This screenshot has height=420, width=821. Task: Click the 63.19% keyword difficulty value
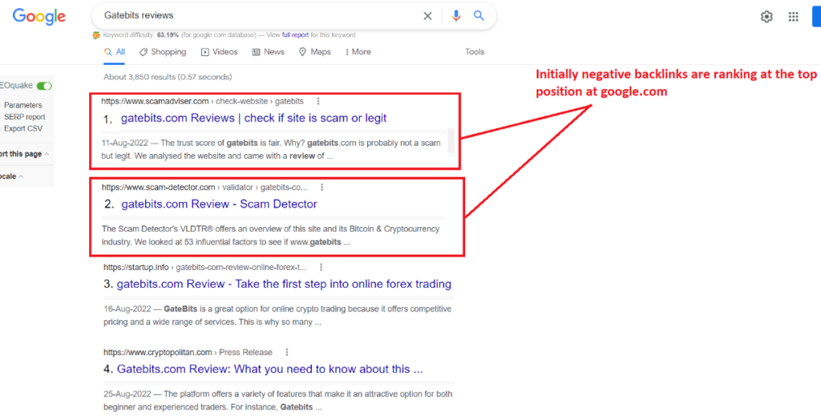[x=168, y=35]
